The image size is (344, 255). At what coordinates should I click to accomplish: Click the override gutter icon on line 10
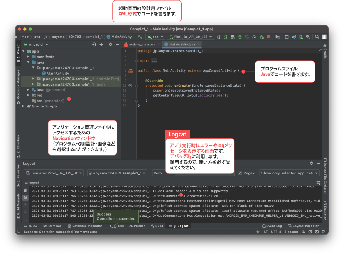[x=130, y=86]
